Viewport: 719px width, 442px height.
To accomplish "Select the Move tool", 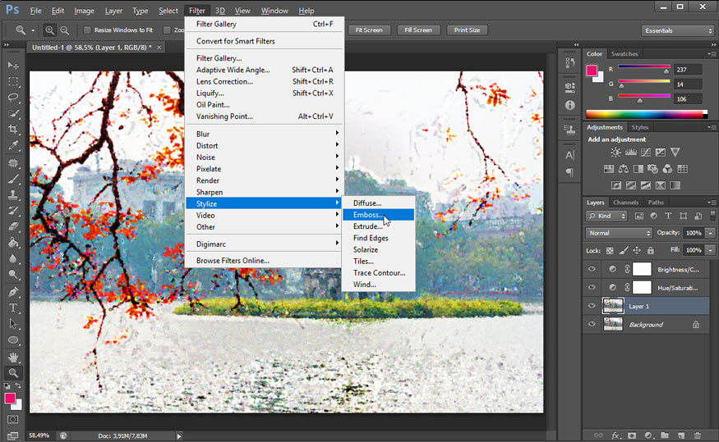I will 13,65.
